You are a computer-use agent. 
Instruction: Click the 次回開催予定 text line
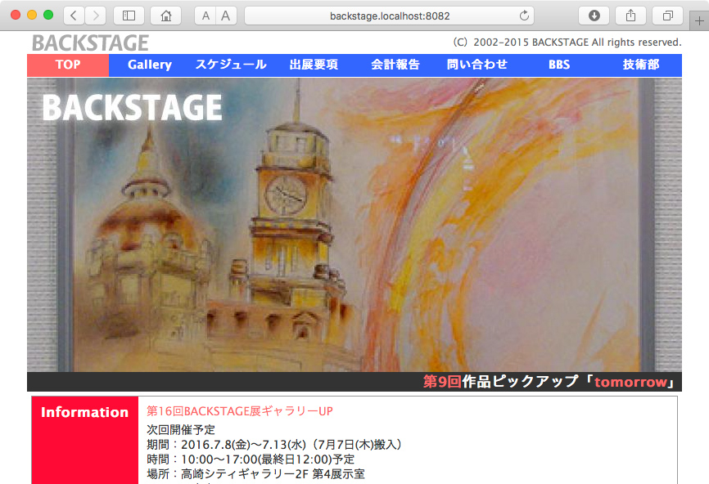[181, 429]
